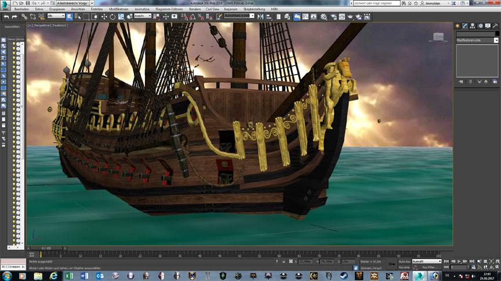The width and height of the screenshot is (501, 281).
Task: Click the search field 'Stichwort oder Frage eingeben'
Action: [377, 3]
